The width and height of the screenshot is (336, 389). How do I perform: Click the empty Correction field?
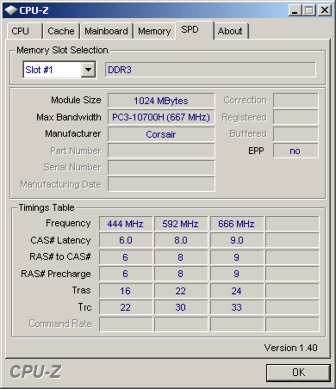pos(295,100)
